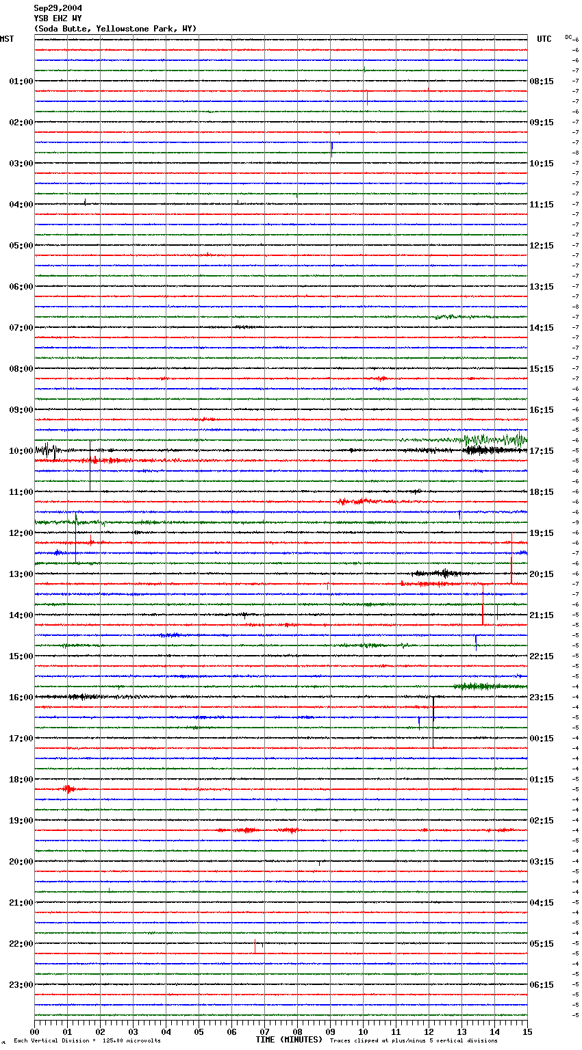Screen dimensions: 582x1050
Task: Click the date label Sep29,2004
Action: (x=58, y=8)
